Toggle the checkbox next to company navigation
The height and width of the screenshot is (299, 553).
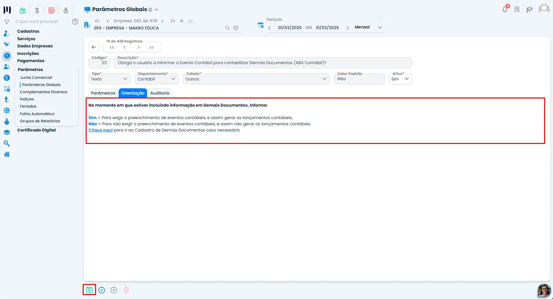click(190, 21)
